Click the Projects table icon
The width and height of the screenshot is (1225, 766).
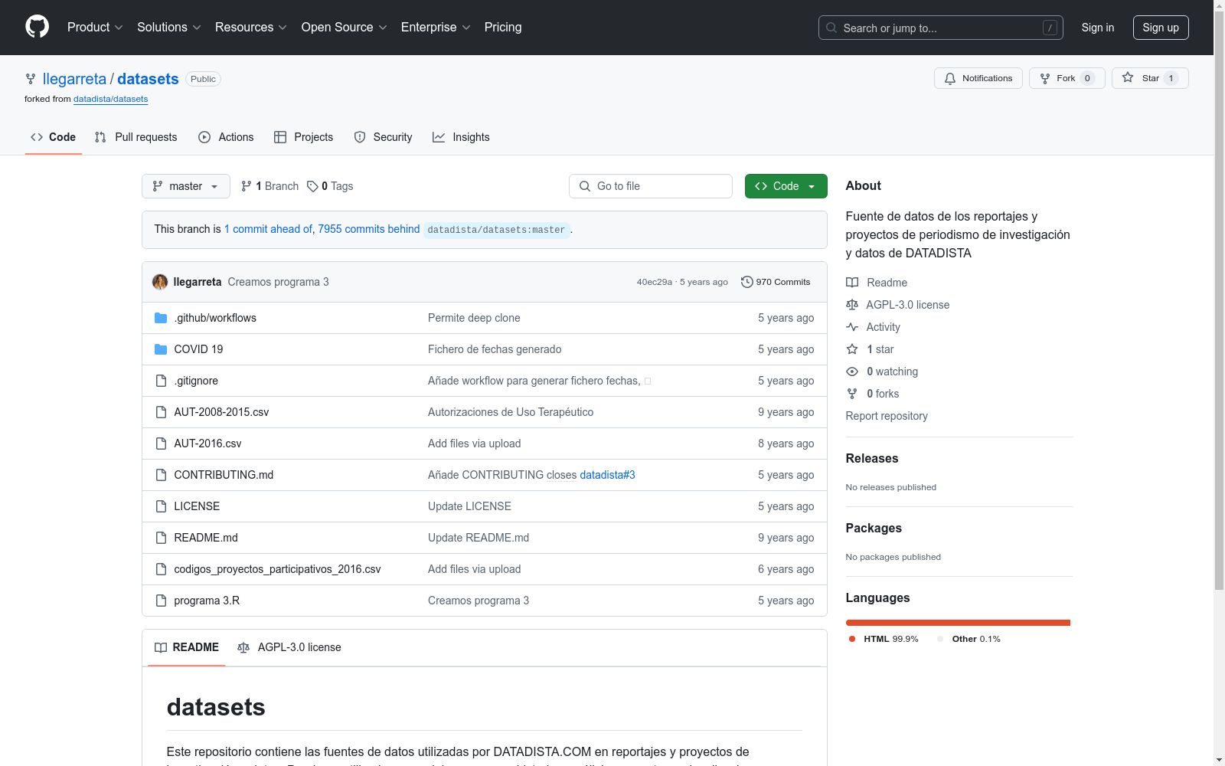[x=280, y=137]
